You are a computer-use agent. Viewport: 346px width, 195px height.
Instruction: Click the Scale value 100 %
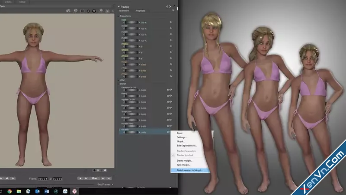[144, 23]
